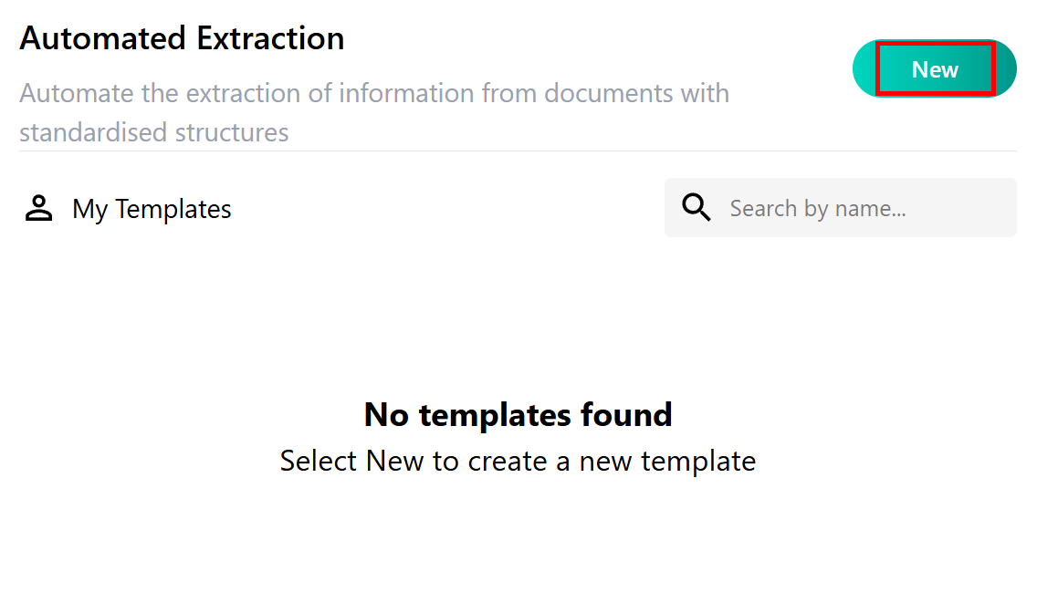Click the magnifying glass search icon
The height and width of the screenshot is (613, 1037).
tap(697, 208)
